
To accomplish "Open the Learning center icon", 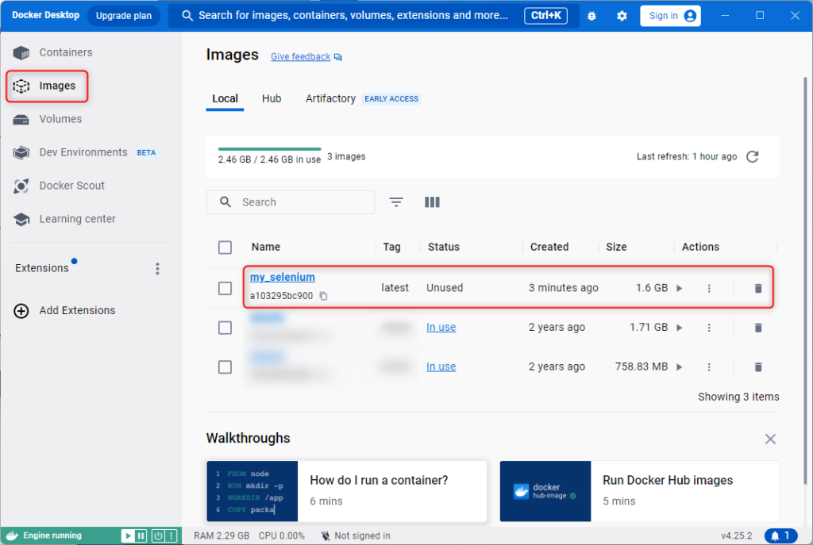I will tap(21, 219).
